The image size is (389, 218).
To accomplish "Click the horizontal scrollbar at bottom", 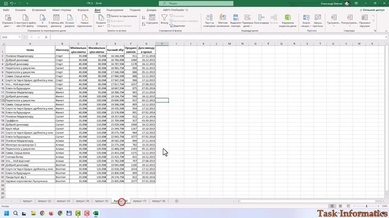I will 308,201.
